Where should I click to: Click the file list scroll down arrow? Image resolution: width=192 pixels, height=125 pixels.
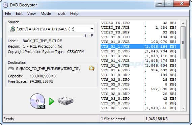[x=183, y=108]
